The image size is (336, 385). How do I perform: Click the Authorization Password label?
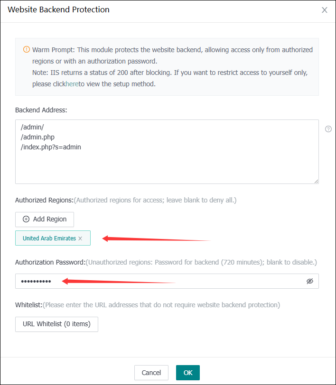pos(50,262)
